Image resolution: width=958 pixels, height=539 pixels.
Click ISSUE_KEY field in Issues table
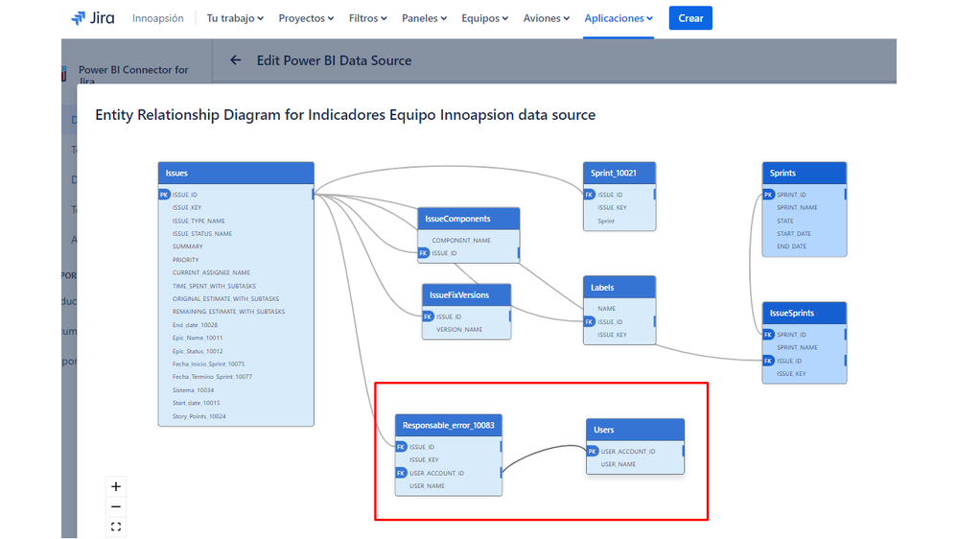click(x=187, y=208)
